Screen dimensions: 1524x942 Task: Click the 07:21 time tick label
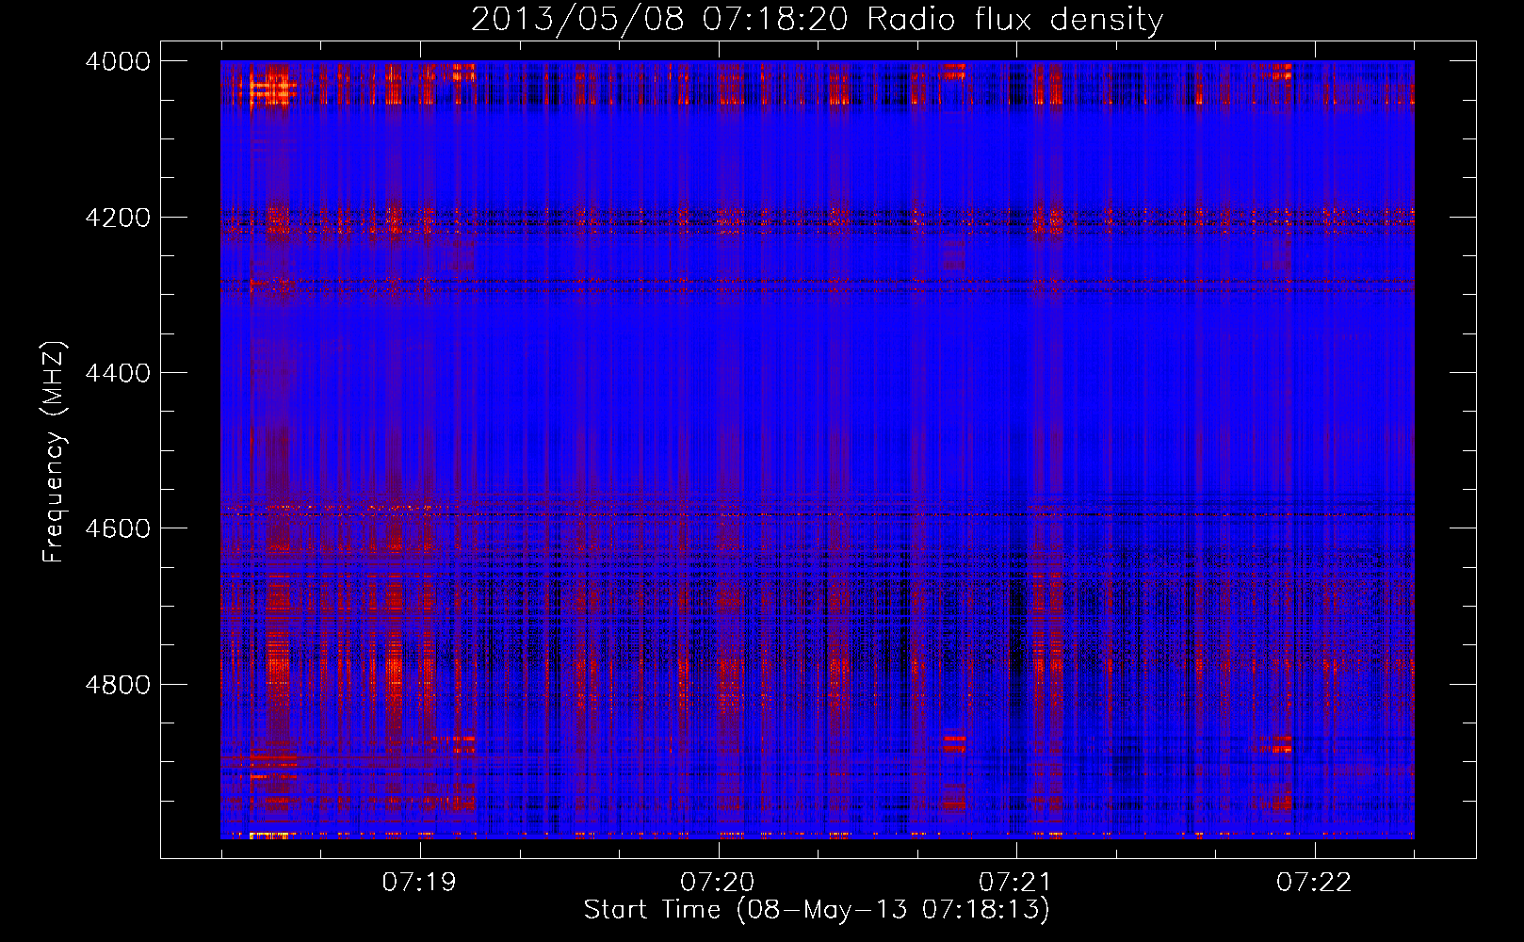coord(1015,883)
